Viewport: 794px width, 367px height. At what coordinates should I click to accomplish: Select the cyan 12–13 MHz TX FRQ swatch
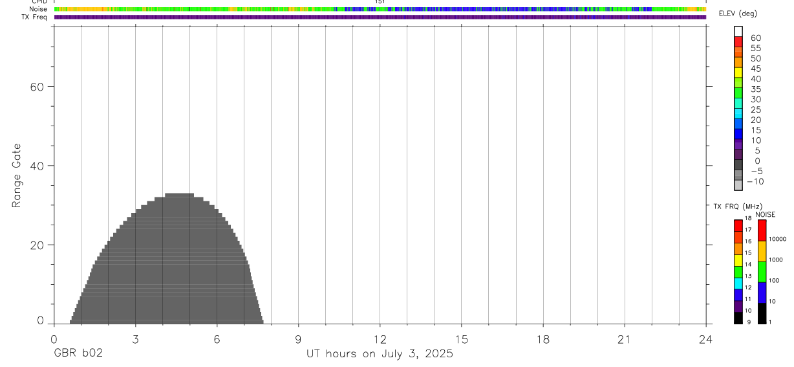738,284
